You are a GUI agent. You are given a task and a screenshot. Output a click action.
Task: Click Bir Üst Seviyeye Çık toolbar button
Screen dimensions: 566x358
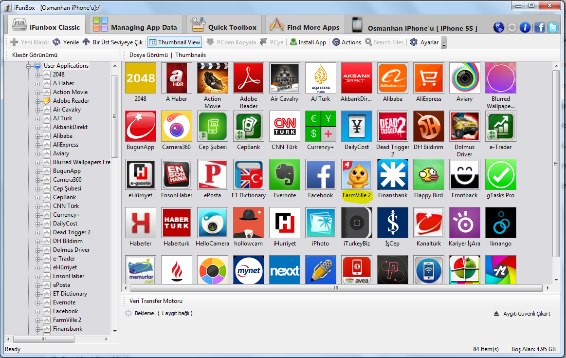click(x=112, y=42)
